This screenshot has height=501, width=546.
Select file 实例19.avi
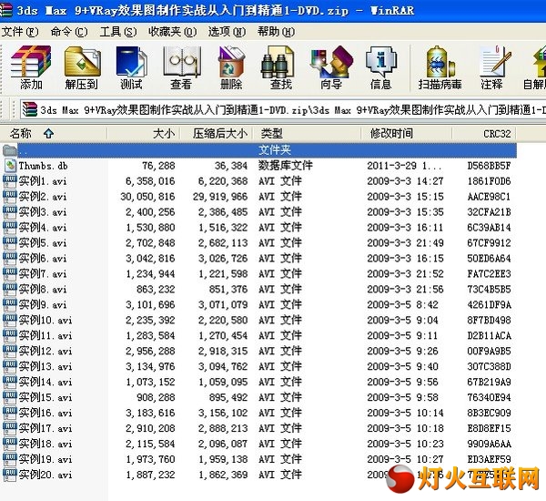pyautogui.click(x=45, y=459)
